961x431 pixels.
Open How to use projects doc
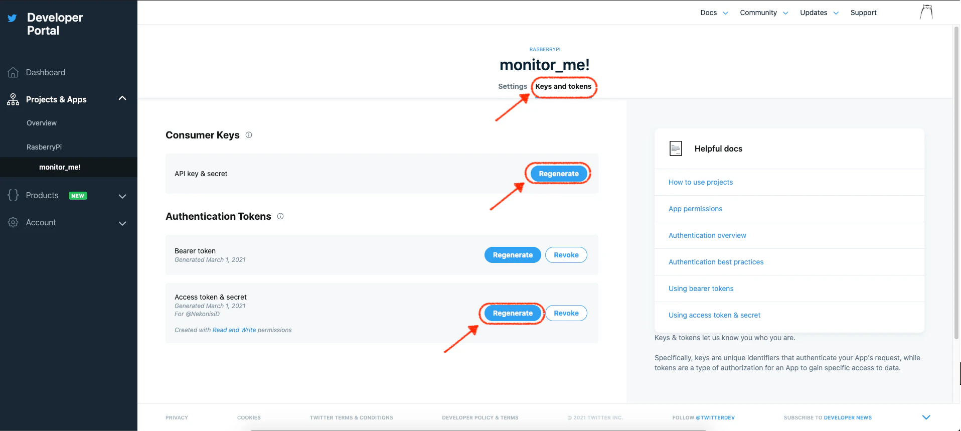point(701,182)
